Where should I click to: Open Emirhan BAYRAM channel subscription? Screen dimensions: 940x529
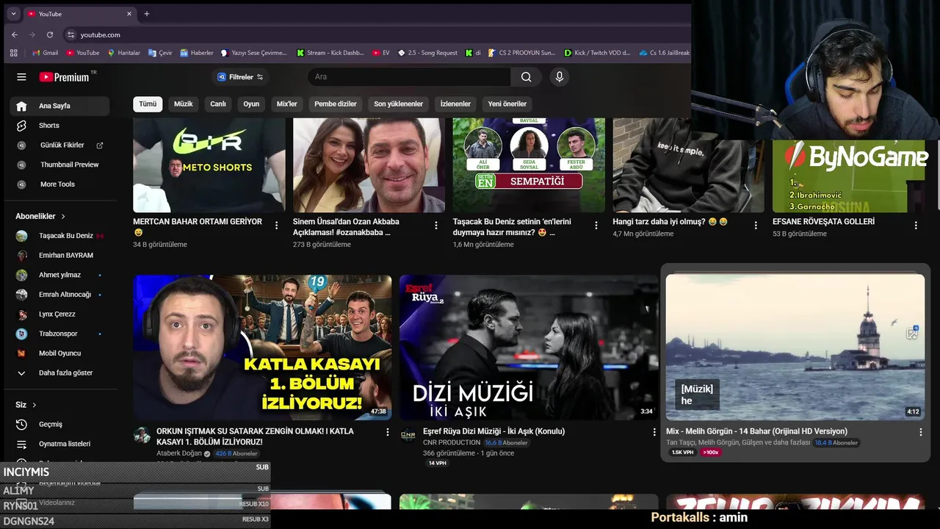(x=59, y=255)
